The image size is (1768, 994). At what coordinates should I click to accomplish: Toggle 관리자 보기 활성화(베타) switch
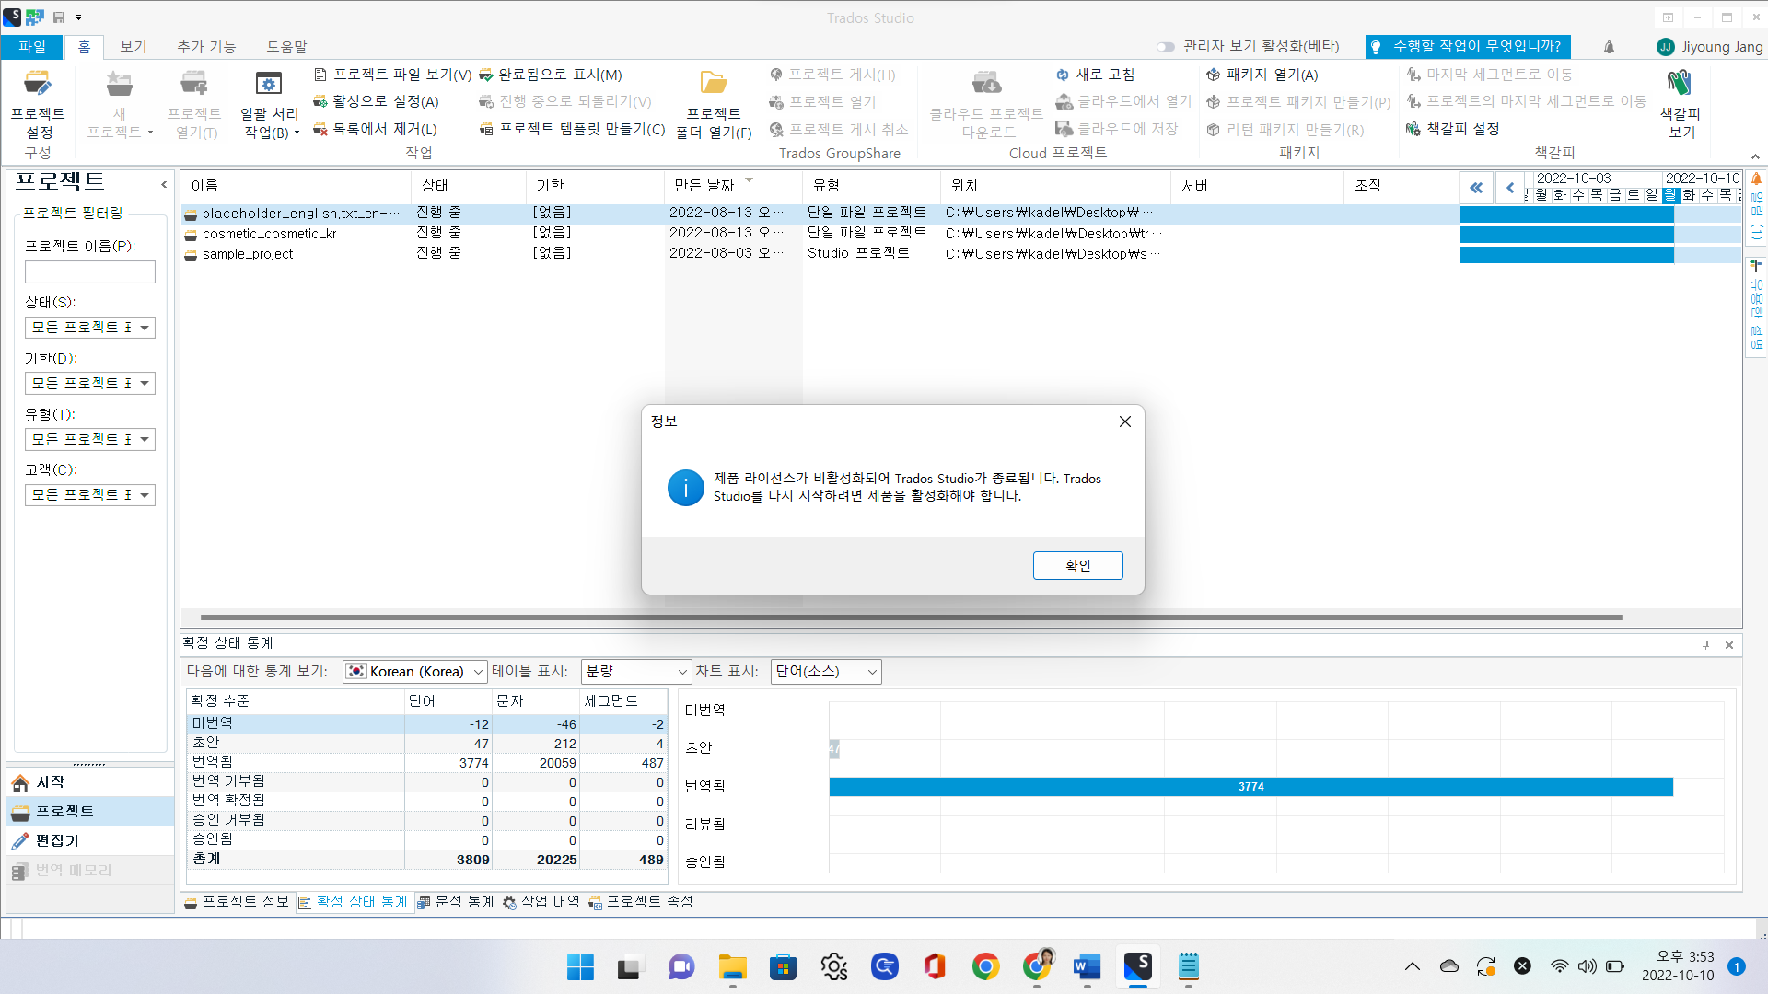point(1166,47)
